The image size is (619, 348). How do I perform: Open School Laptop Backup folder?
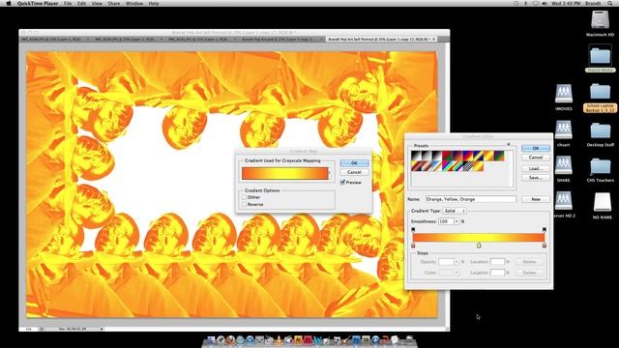click(x=600, y=93)
